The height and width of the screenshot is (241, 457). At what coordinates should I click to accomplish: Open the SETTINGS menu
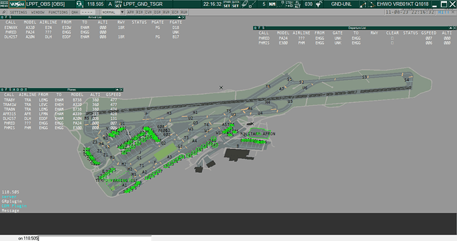point(19,12)
